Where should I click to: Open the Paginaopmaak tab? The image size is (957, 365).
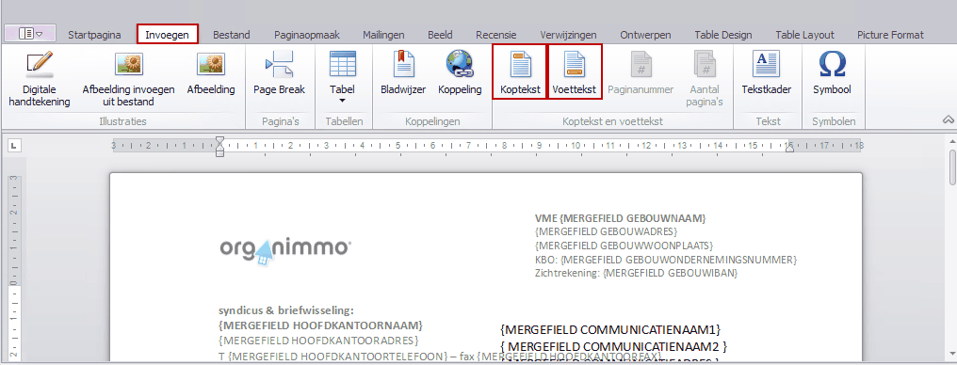306,35
